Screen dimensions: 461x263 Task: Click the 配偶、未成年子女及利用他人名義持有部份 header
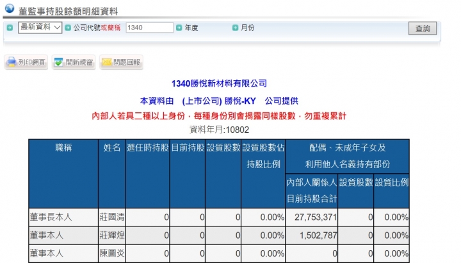point(347,156)
